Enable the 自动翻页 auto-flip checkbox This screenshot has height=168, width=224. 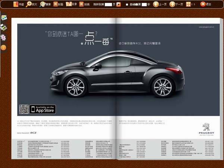[x=127, y=4]
